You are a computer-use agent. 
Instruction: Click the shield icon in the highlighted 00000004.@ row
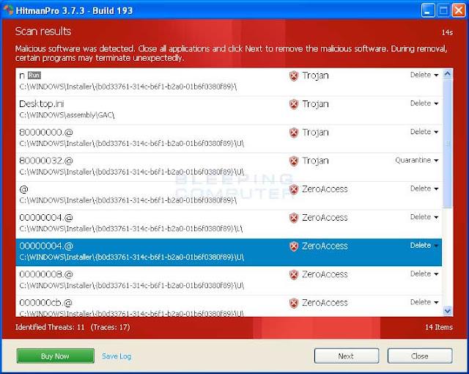294,246
